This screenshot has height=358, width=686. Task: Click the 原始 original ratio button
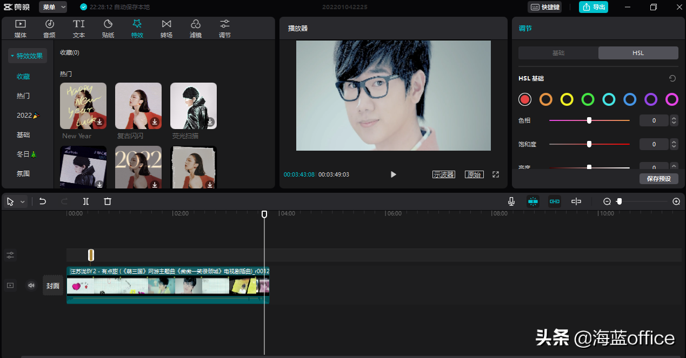(x=474, y=174)
